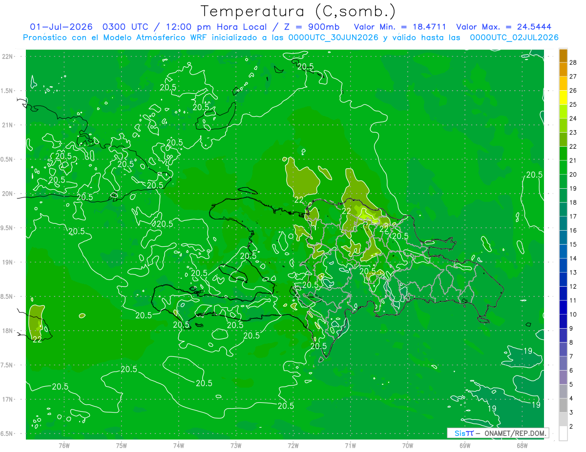
Task: Click the legend scale value 26
Action: click(573, 90)
